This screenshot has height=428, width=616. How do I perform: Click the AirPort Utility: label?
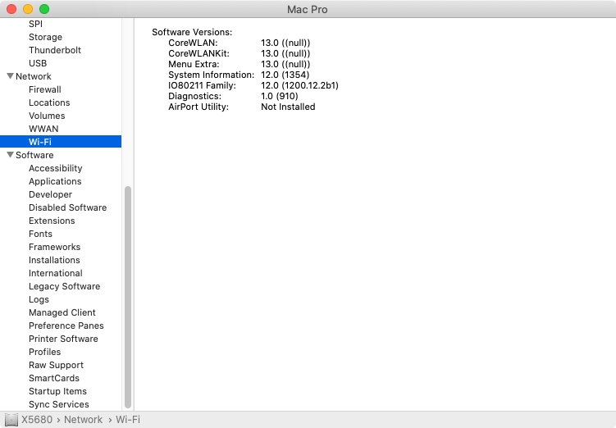pyautogui.click(x=198, y=107)
